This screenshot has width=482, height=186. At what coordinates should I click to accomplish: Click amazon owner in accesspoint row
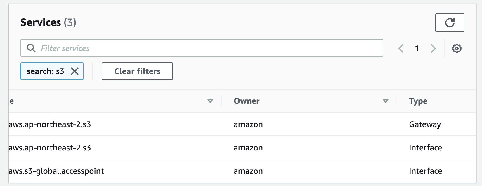pos(248,171)
